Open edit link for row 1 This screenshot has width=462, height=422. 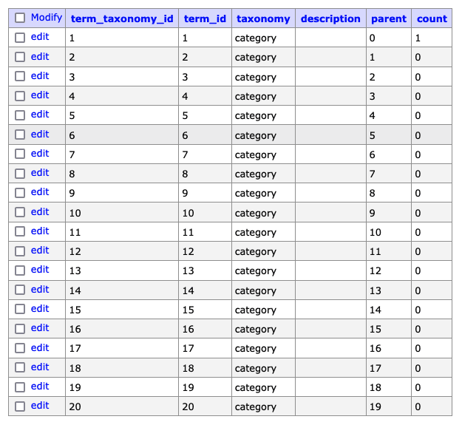[x=40, y=37]
